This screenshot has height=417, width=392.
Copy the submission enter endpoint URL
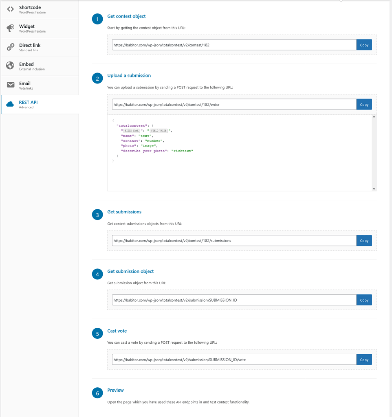(x=364, y=104)
